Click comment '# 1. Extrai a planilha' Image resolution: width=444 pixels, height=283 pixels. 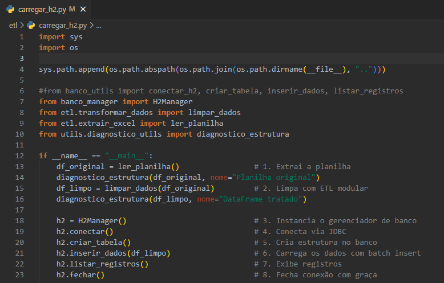click(302, 167)
